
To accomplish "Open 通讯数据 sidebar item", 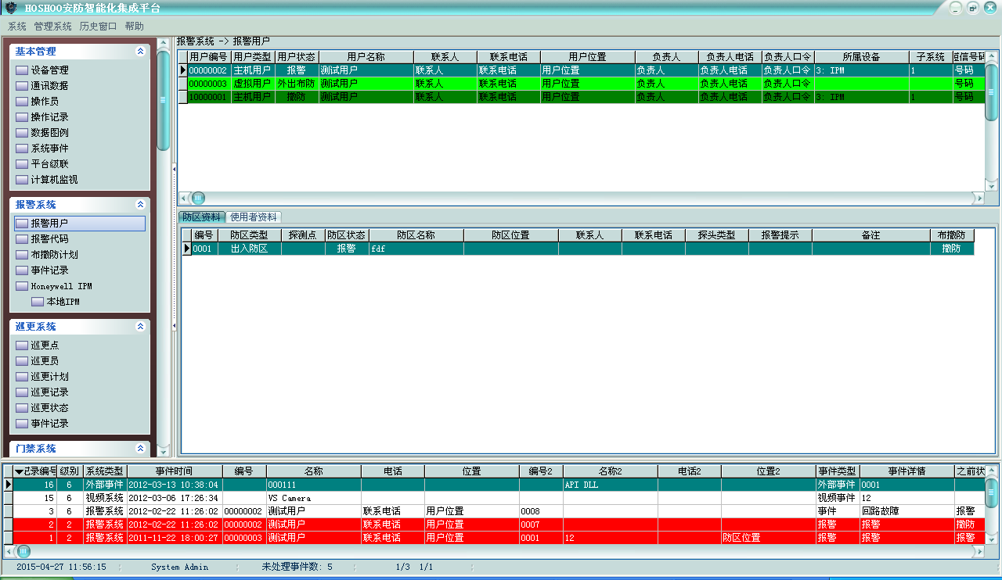I will [49, 86].
